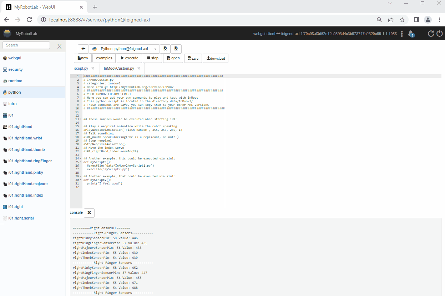445x296 pixels.
Task: Collapse the code fold at line 30
Action: pyautogui.click(x=81, y=180)
